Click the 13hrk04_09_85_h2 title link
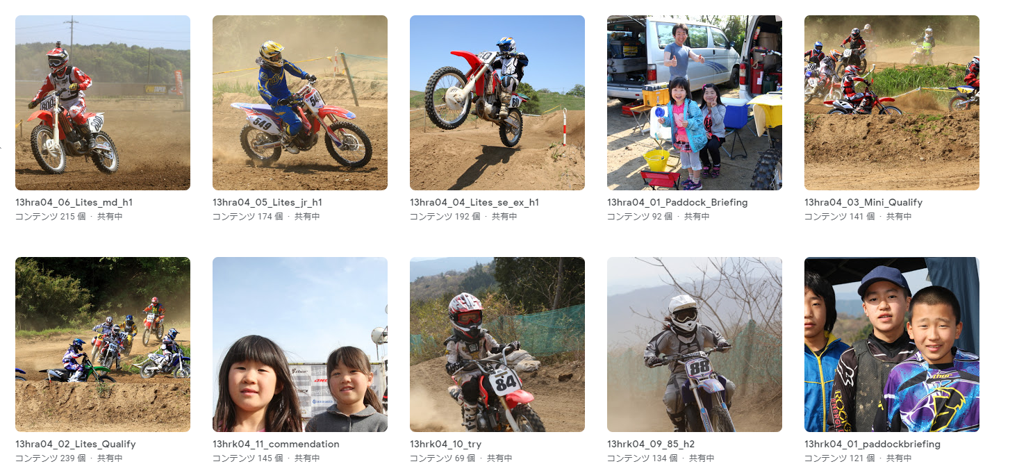This screenshot has height=464, width=1026. [651, 445]
